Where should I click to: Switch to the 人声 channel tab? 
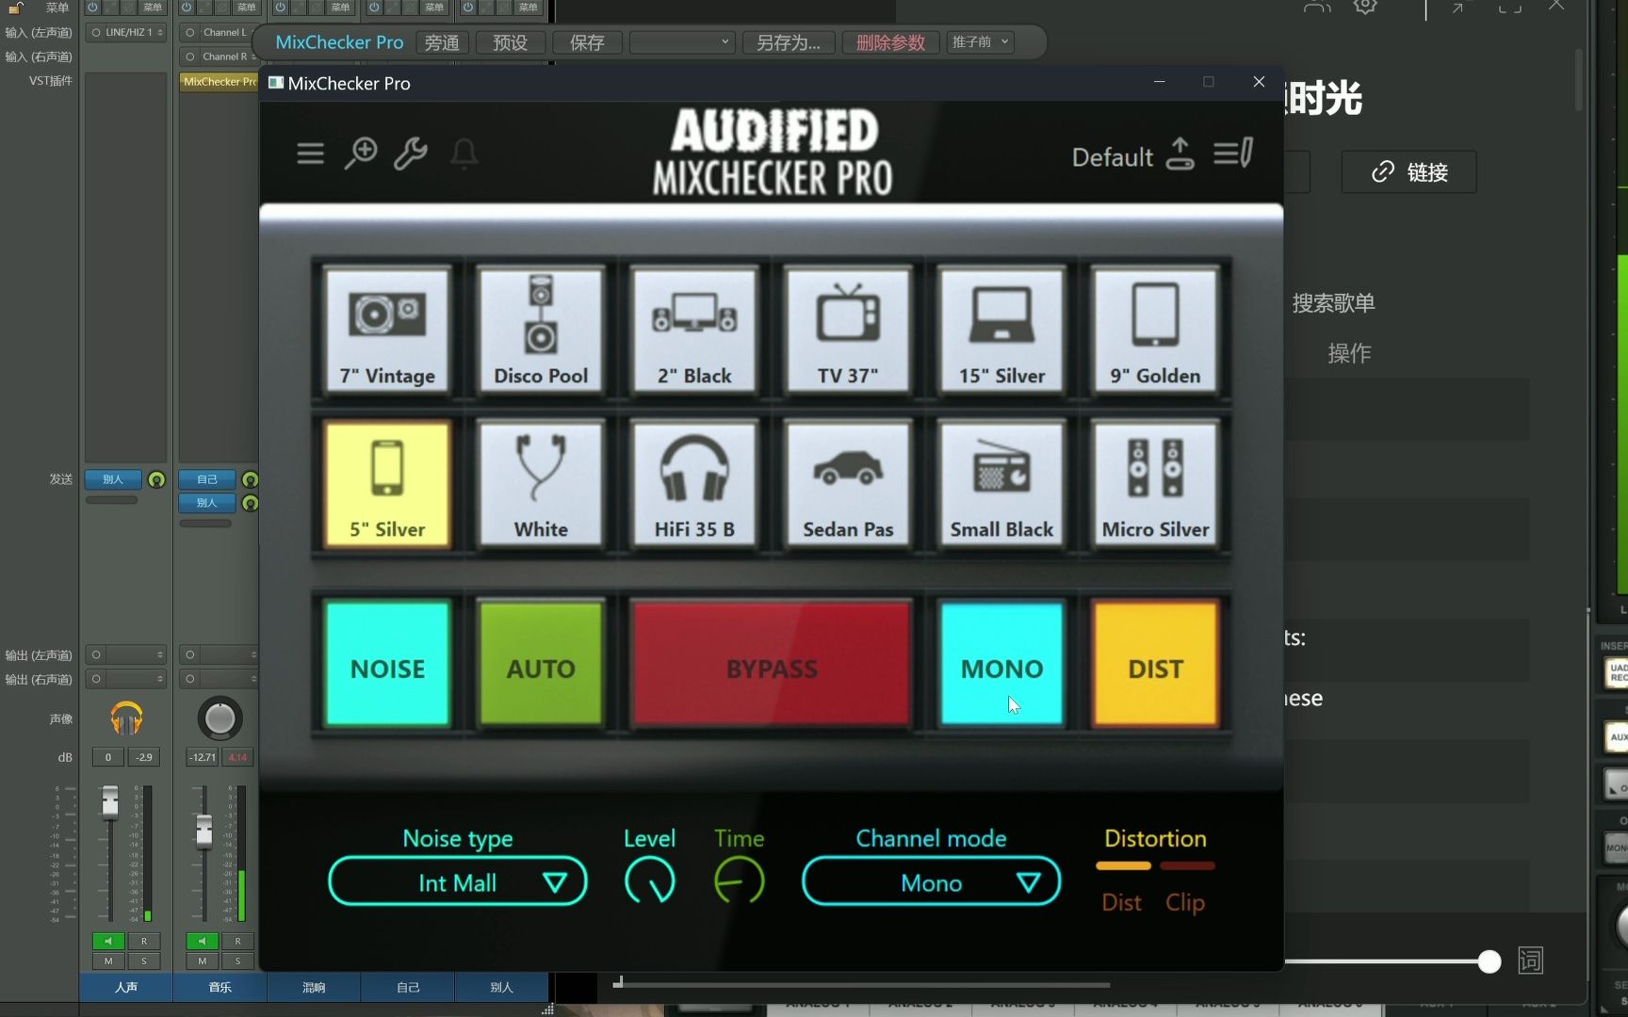(x=126, y=987)
